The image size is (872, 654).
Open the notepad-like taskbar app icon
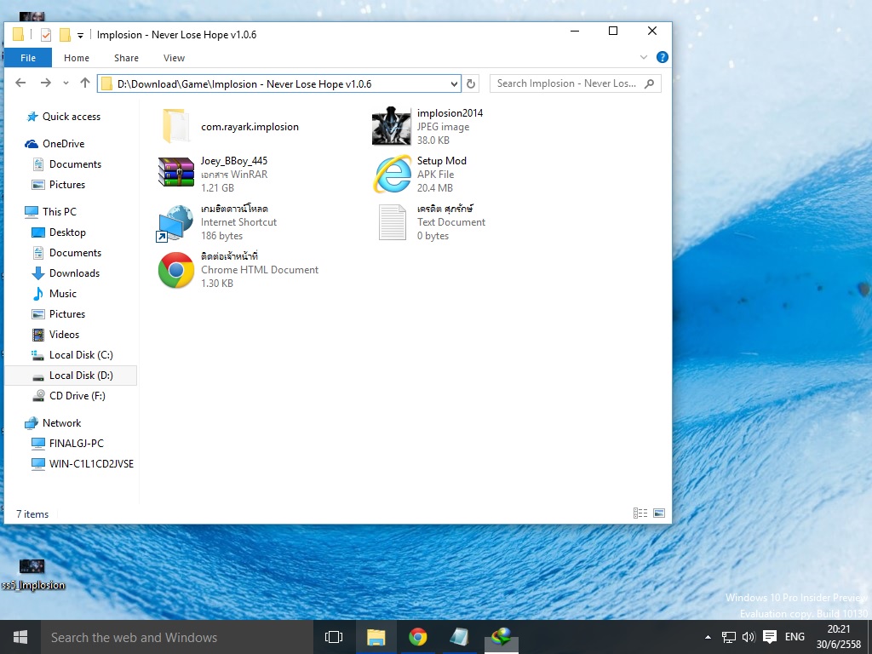[x=459, y=637]
